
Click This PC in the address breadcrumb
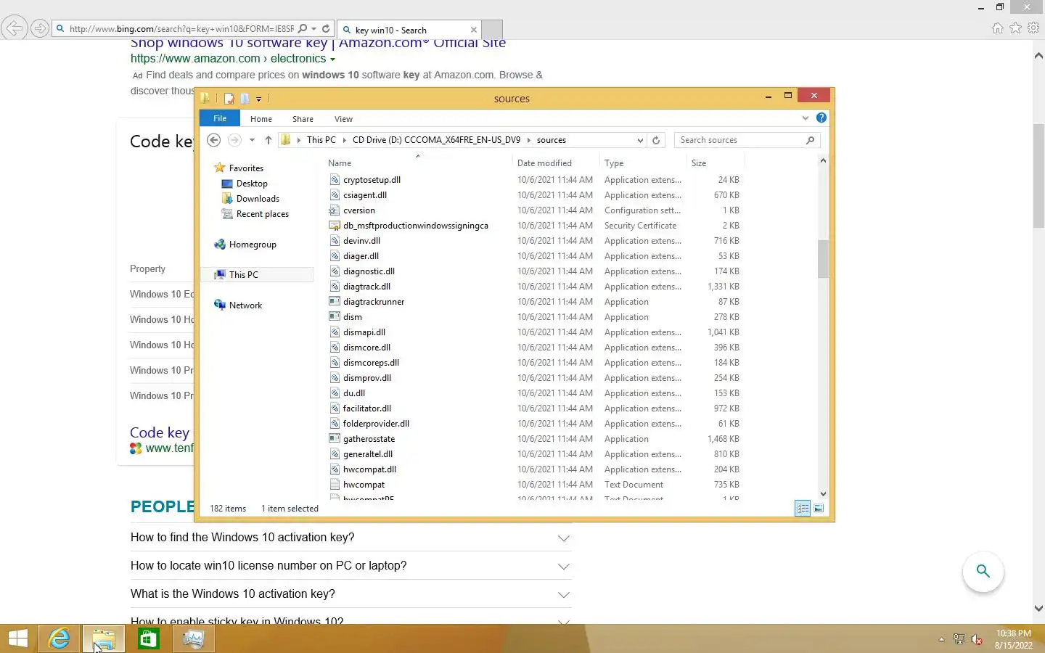click(x=321, y=140)
